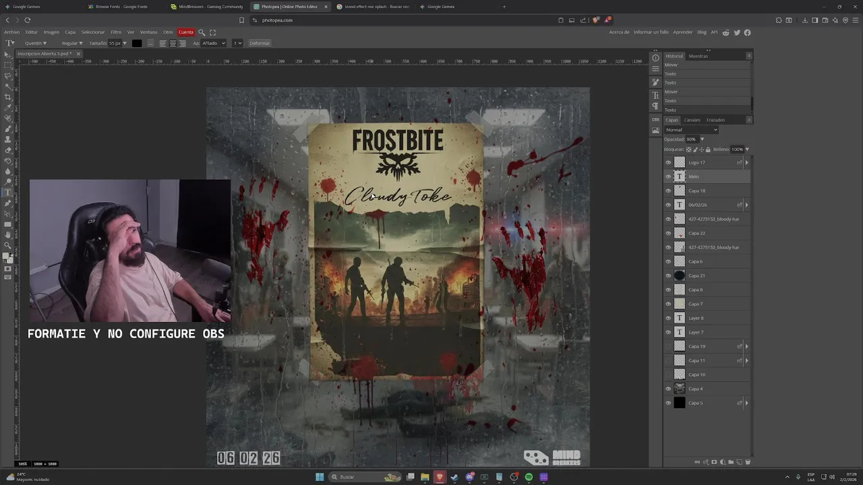
Task: Switch to the Muestras tab
Action: coord(698,56)
